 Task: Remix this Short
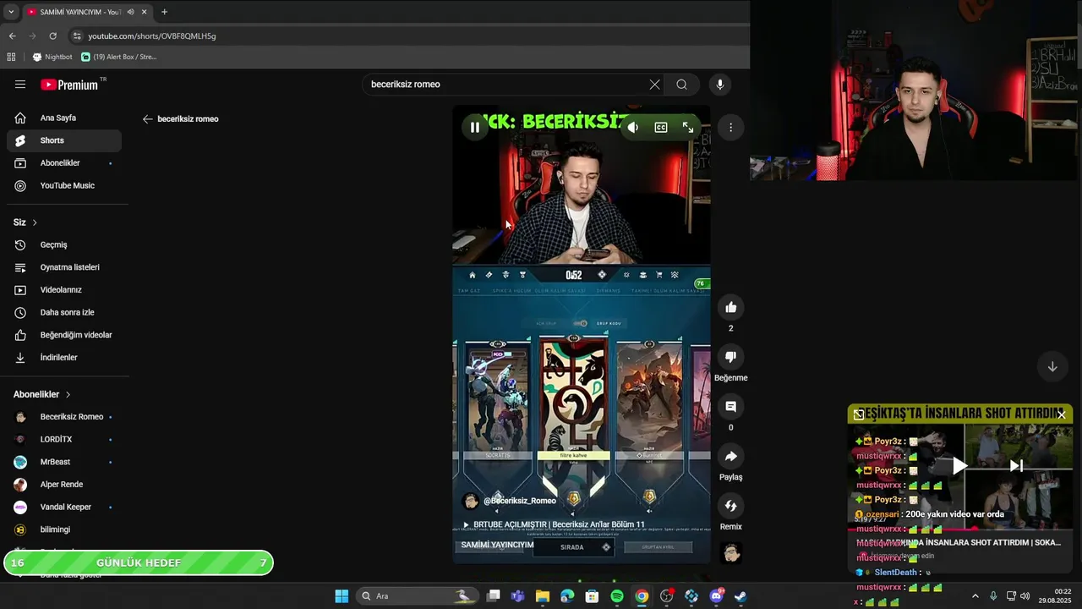tap(731, 506)
